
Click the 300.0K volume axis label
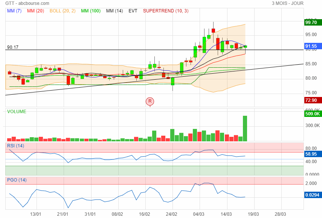tap(313, 126)
